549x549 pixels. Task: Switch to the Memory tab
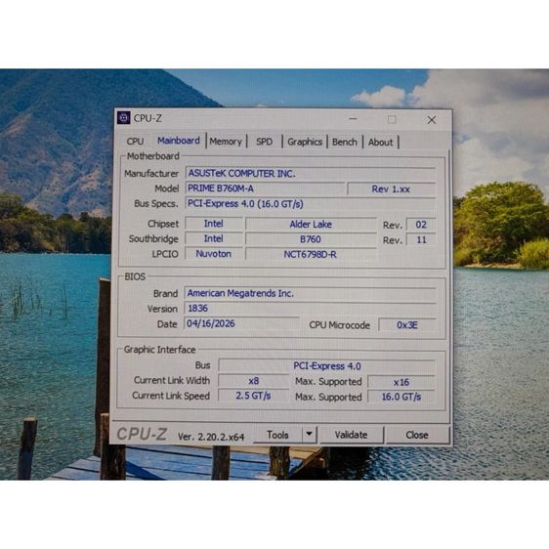pos(226,142)
